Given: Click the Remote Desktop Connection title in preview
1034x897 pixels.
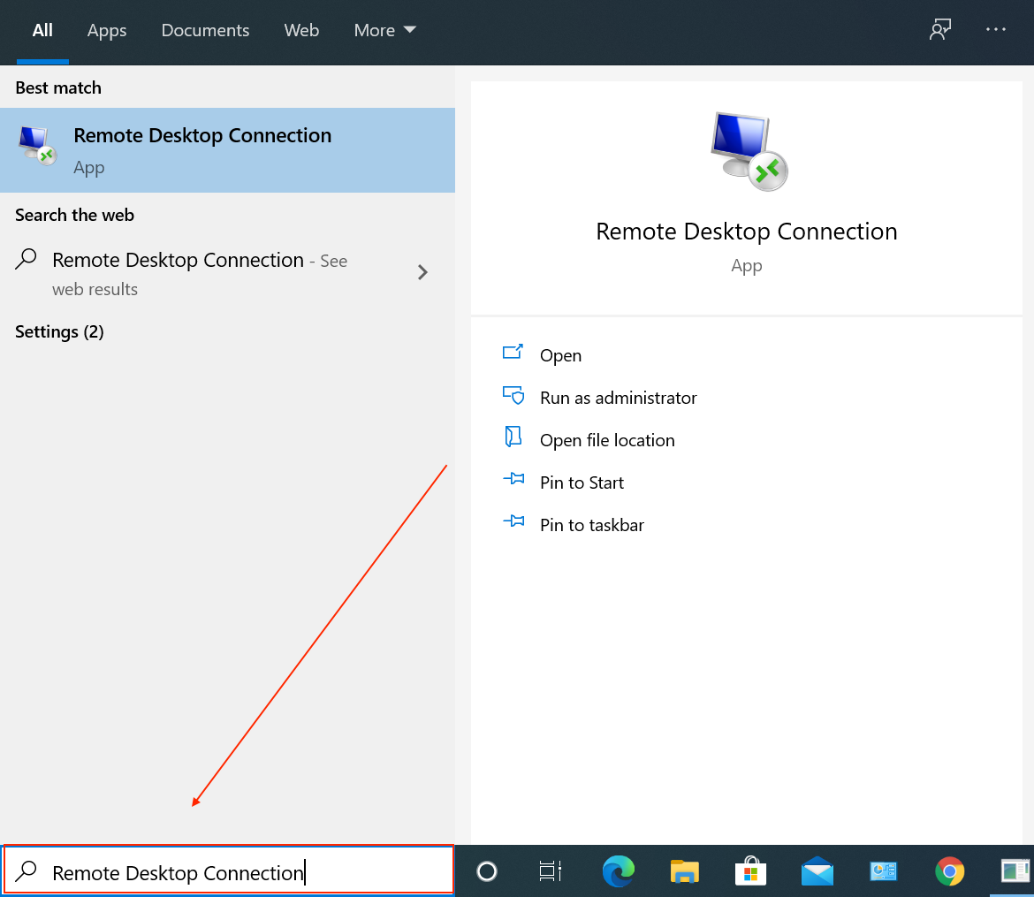Looking at the screenshot, I should point(747,232).
